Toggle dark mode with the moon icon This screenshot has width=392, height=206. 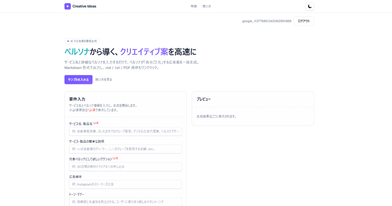tap(309, 6)
